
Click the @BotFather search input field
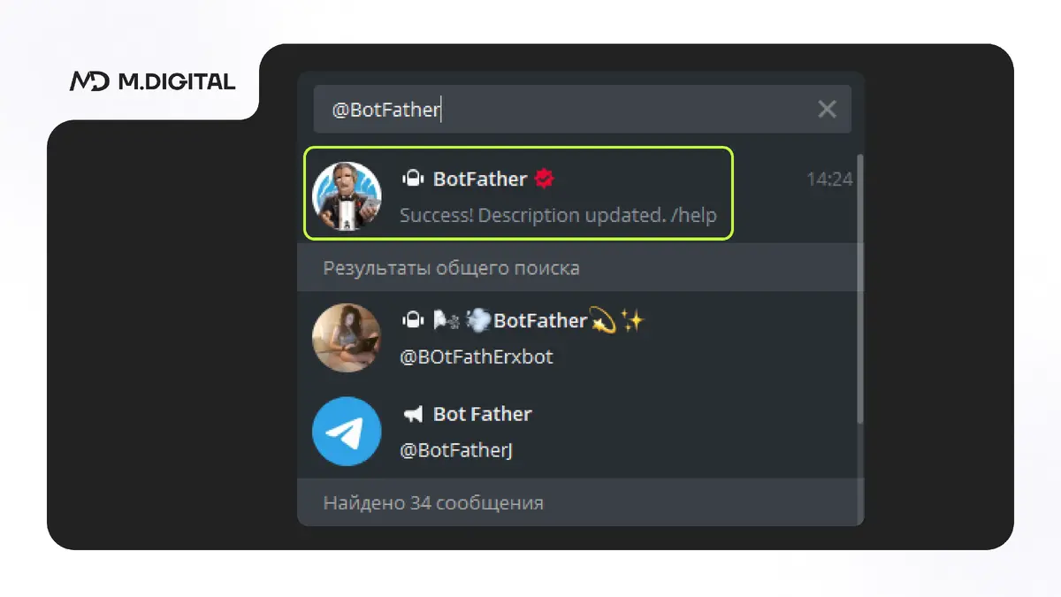(x=582, y=109)
